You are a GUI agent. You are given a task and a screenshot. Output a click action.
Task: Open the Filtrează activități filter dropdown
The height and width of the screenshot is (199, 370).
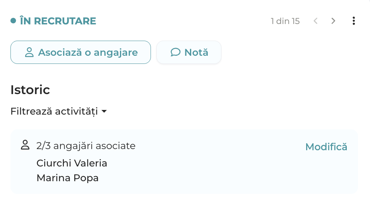58,111
